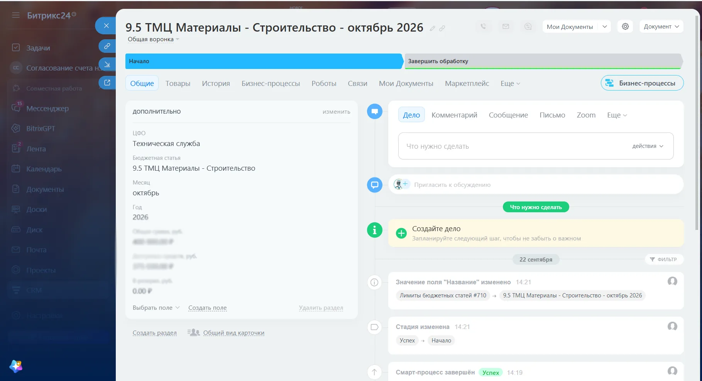Close the card with the X button
This screenshot has height=381, width=702.
pos(107,26)
